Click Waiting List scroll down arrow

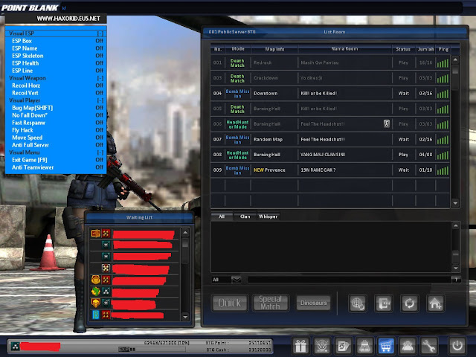(x=185, y=317)
